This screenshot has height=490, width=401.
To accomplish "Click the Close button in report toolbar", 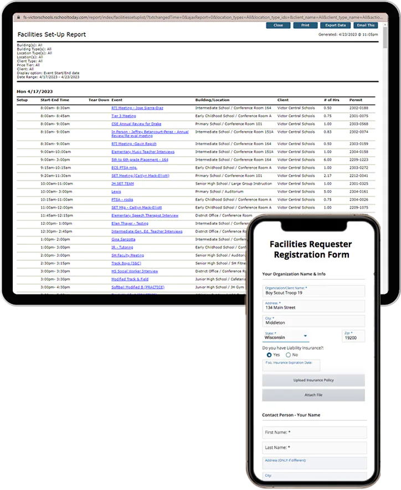I will [278, 25].
